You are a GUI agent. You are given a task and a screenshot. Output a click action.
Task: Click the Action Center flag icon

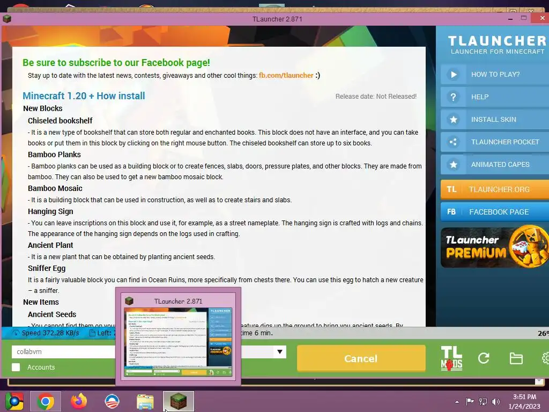click(x=470, y=401)
